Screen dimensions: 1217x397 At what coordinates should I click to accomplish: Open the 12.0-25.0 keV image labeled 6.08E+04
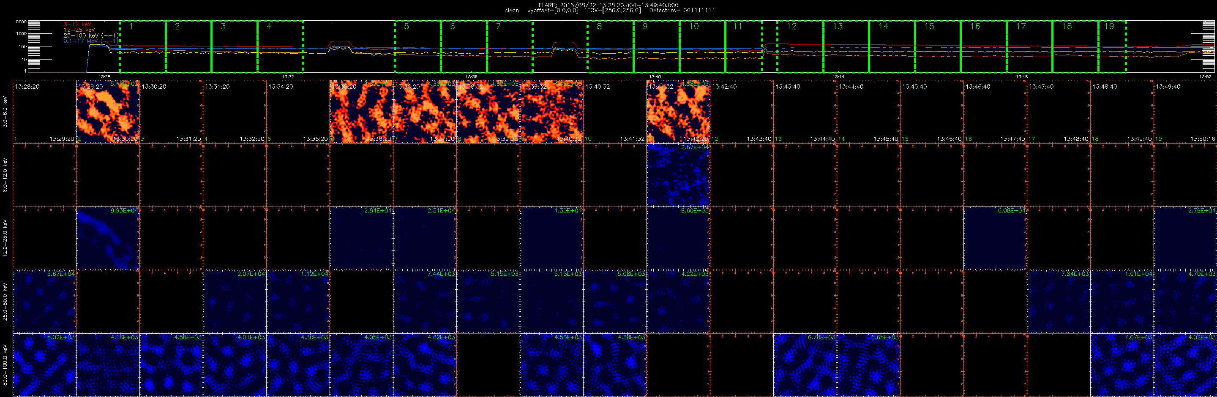coord(996,238)
